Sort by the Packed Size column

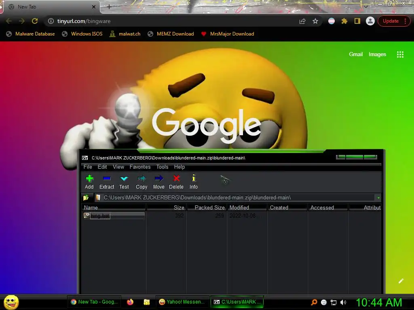(x=207, y=207)
